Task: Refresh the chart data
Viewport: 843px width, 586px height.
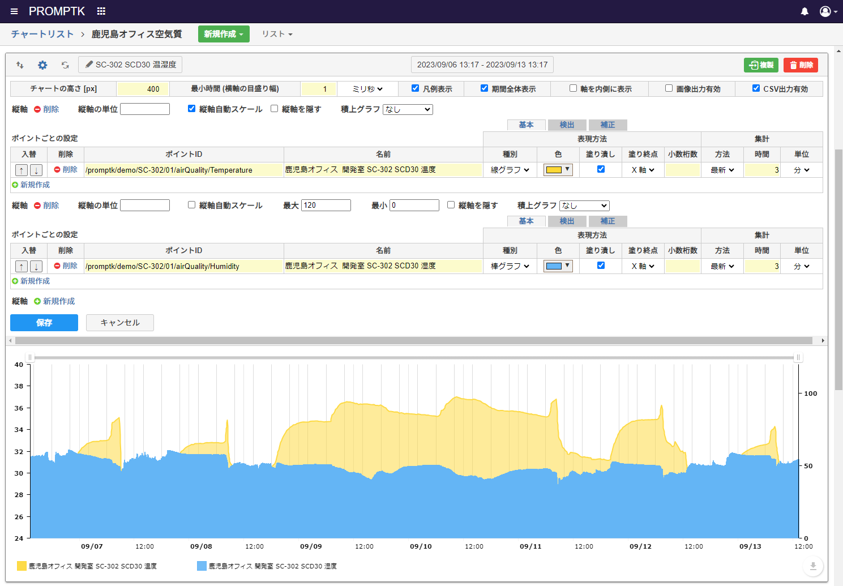Action: pyautogui.click(x=65, y=65)
